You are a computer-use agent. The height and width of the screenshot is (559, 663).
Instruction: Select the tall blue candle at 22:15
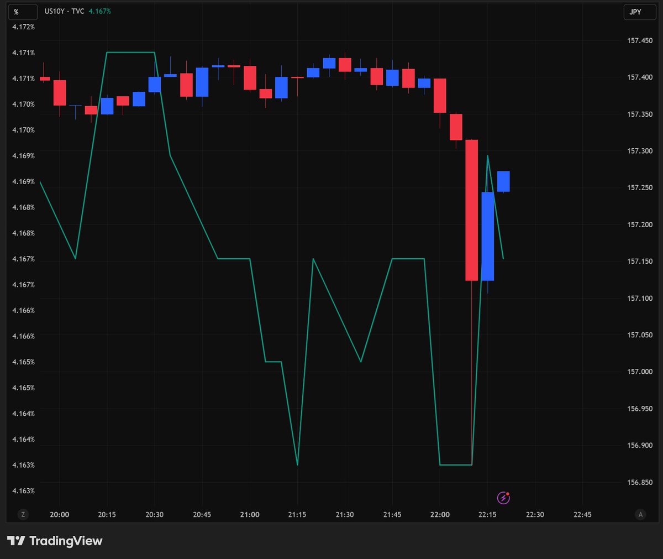(x=487, y=237)
